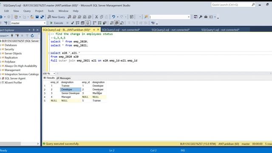
Task: Click Display Estimated Execution Plan icon
Action: [77, 23]
